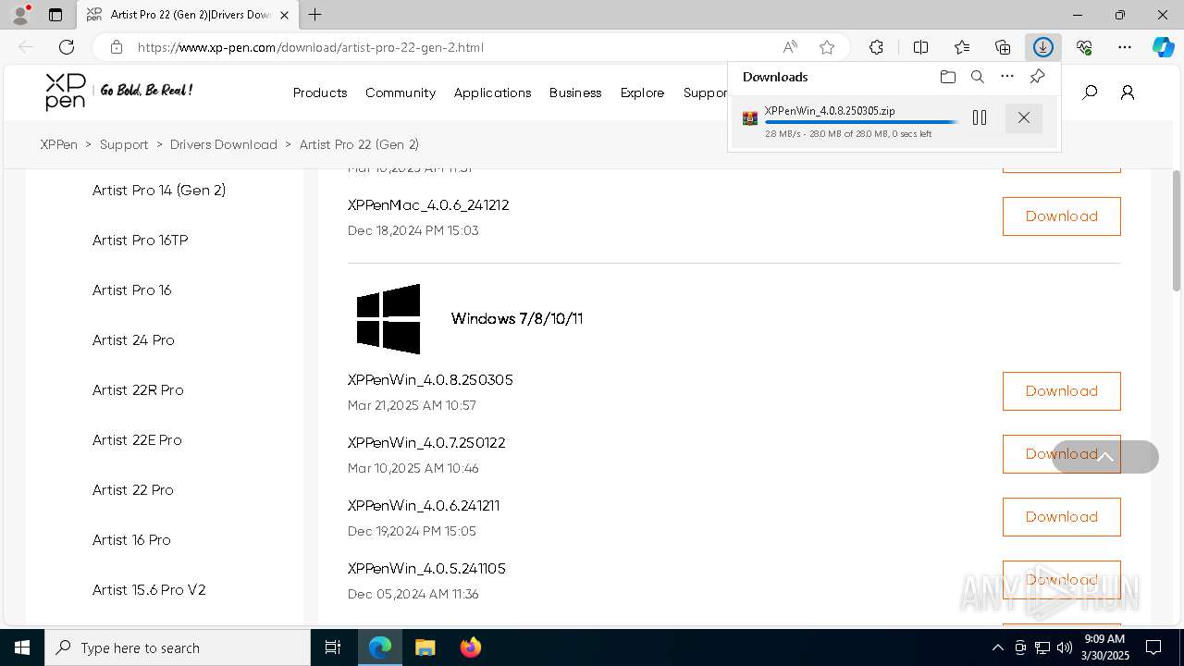Click the taskbar search box
The width and height of the screenshot is (1184, 666).
coord(178,647)
